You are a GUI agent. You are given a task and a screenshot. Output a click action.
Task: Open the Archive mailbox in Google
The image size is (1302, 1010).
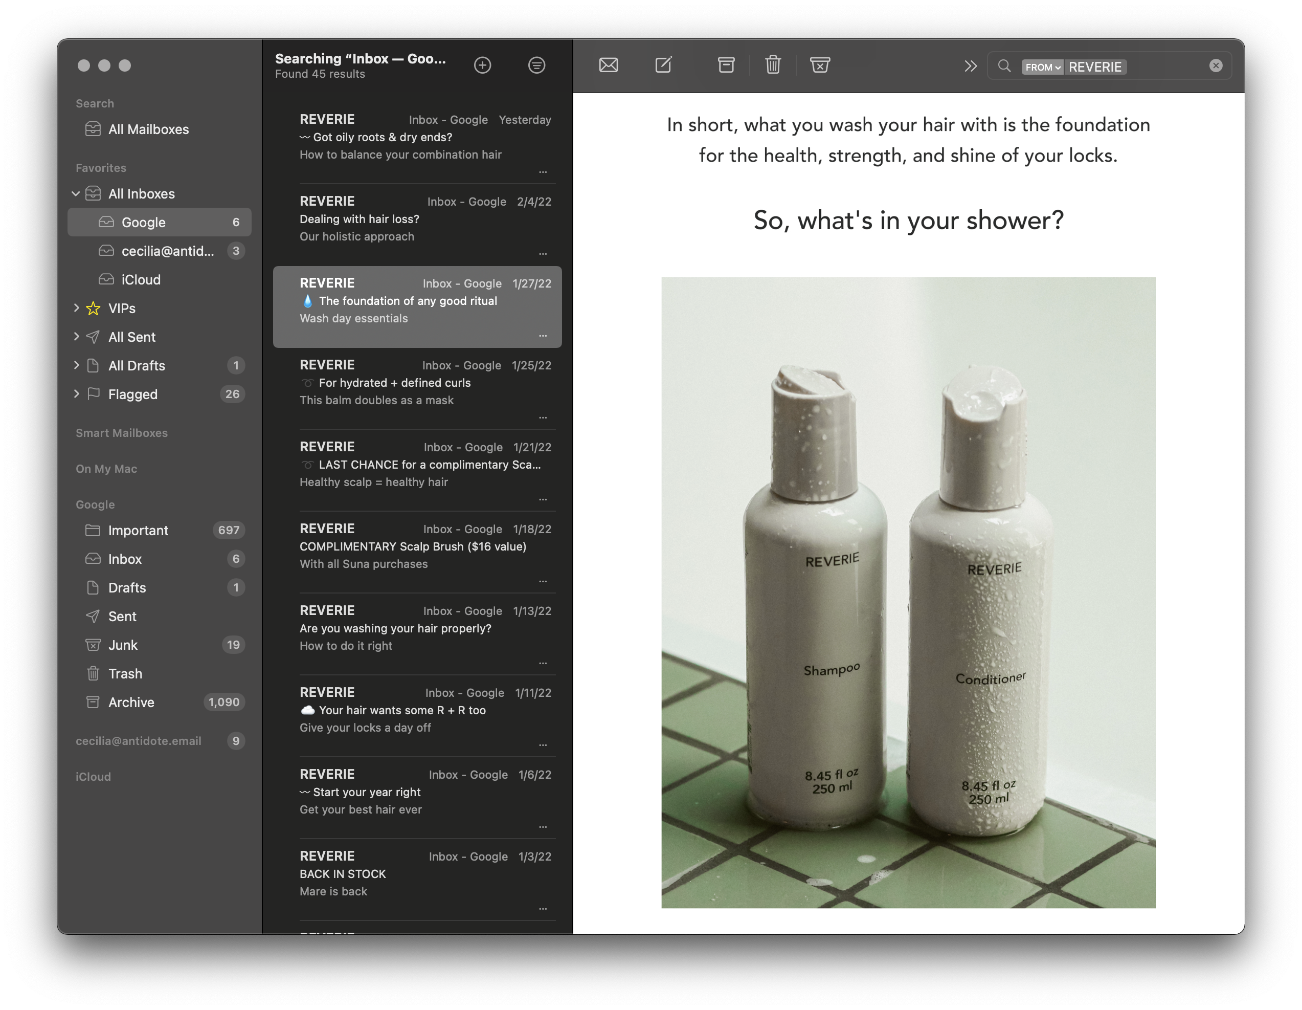[x=131, y=702]
